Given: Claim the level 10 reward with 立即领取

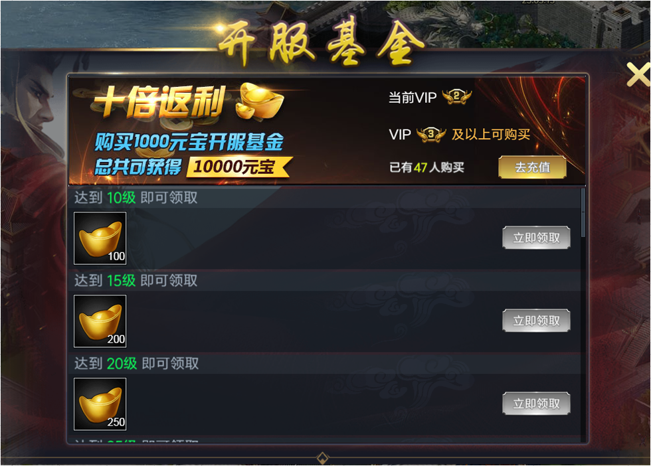Looking at the screenshot, I should point(536,238).
